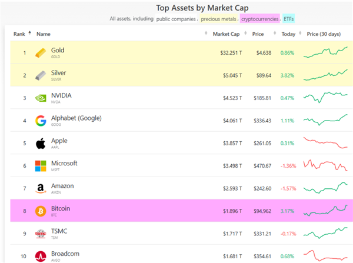Click the Gold bar icon
This screenshot has width=353, height=263.
point(41,53)
